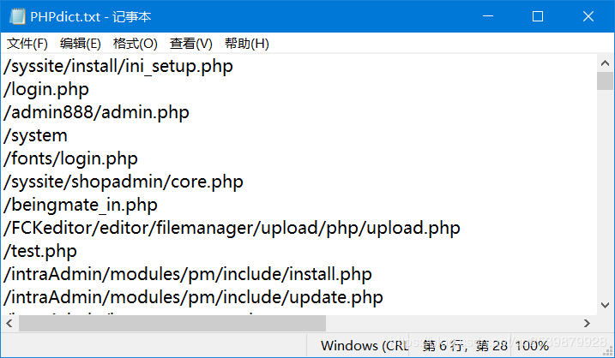This screenshot has width=615, height=358.
Task: Place cursor in the /login.php line
Action: [x=47, y=89]
